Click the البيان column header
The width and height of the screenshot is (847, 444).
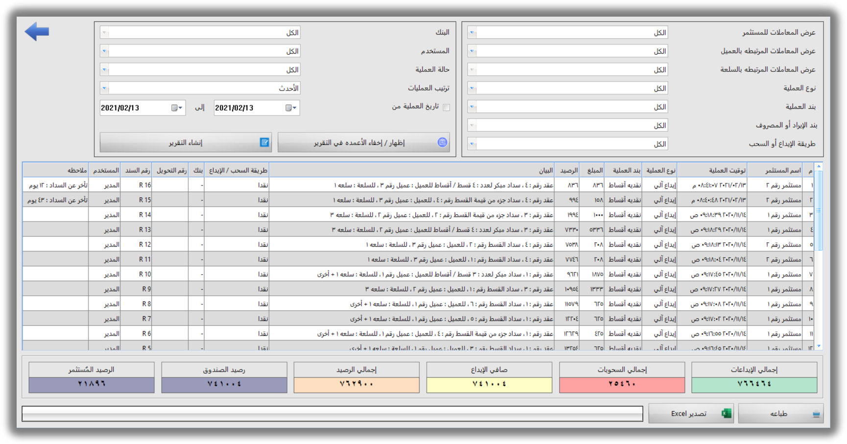412,170
